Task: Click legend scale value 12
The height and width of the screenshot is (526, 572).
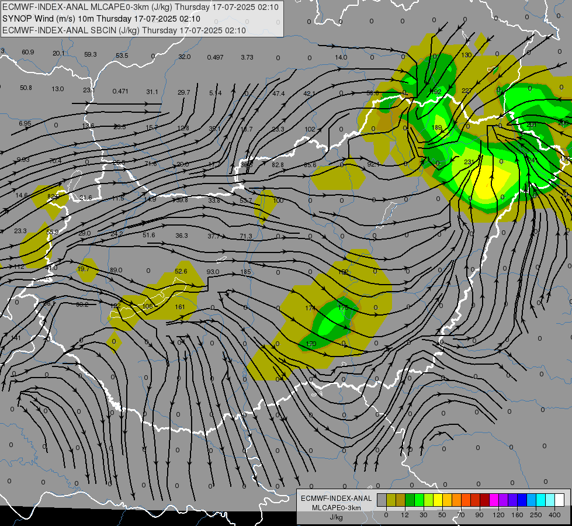Action: (x=405, y=515)
